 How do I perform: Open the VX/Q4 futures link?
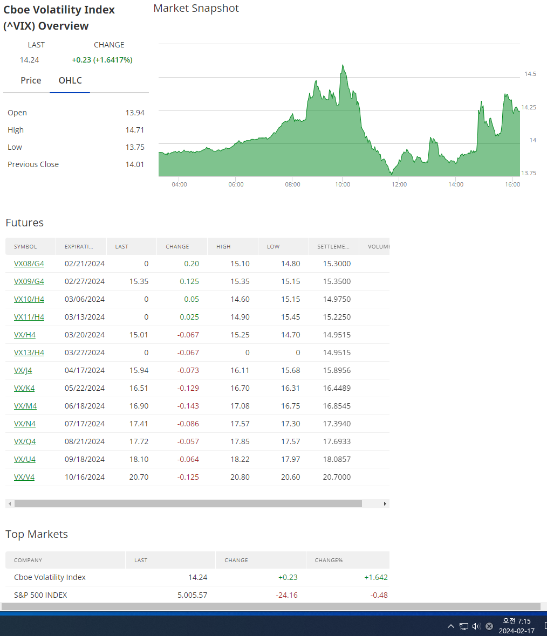point(25,442)
